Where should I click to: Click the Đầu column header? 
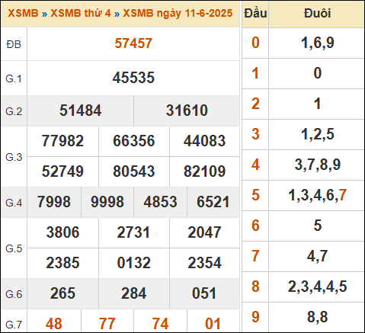(x=255, y=14)
